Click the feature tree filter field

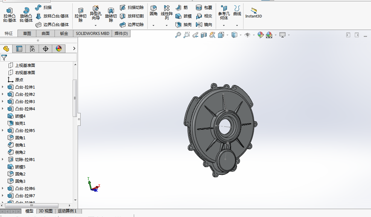(x=38, y=57)
